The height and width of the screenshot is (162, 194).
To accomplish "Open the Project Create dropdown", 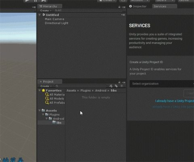I will [46, 86].
